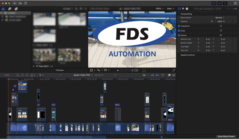239x139 pixels.
Task: Add a keyframe for Opacity
Action: tap(233, 21)
